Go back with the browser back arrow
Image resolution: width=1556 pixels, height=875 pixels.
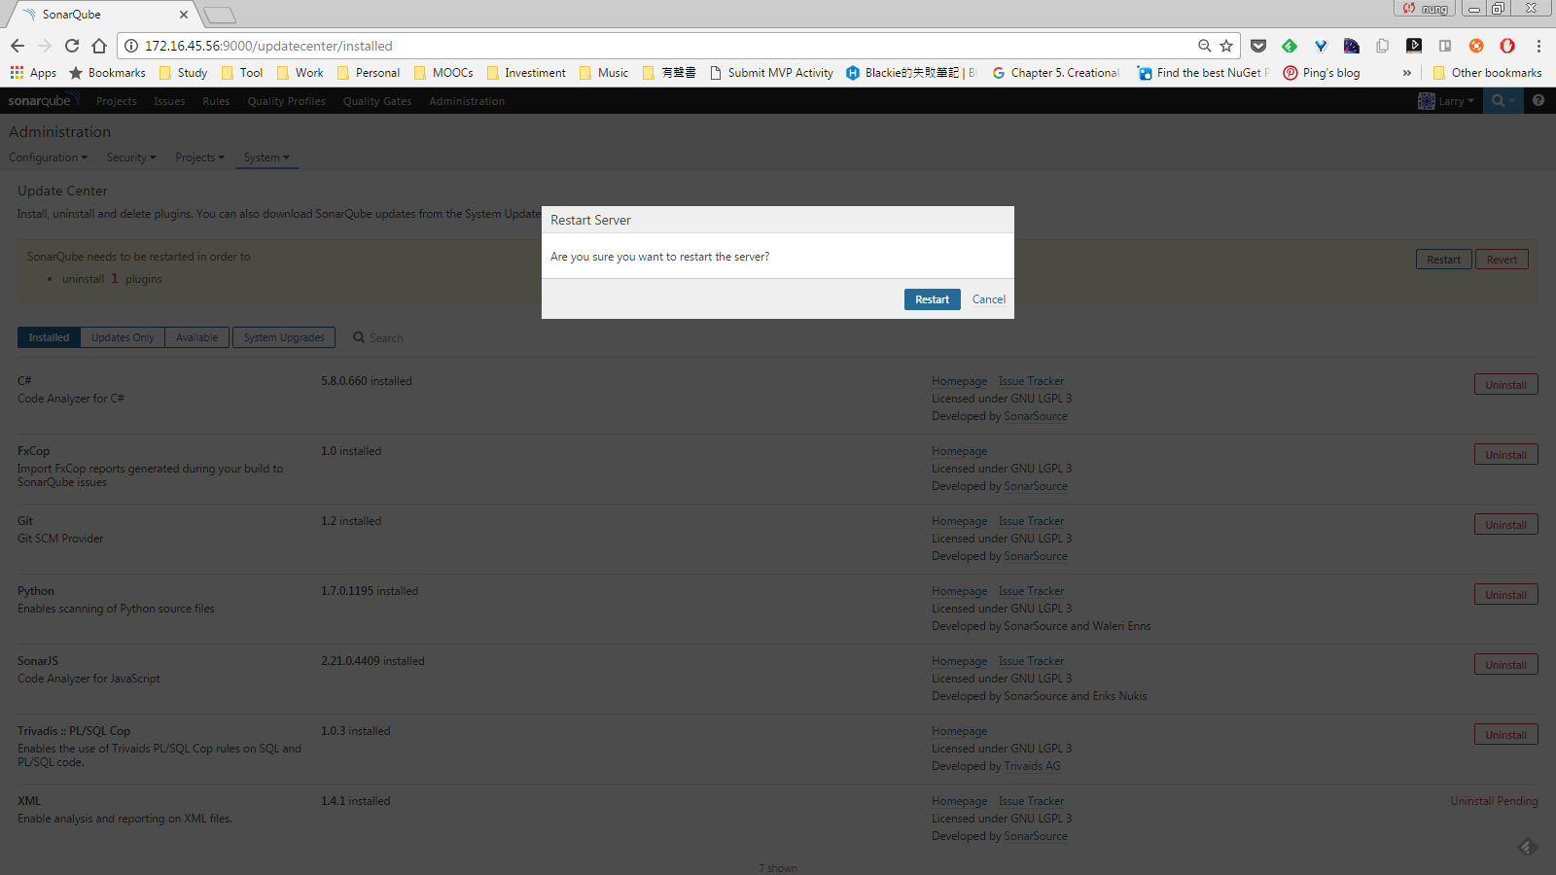(x=18, y=46)
